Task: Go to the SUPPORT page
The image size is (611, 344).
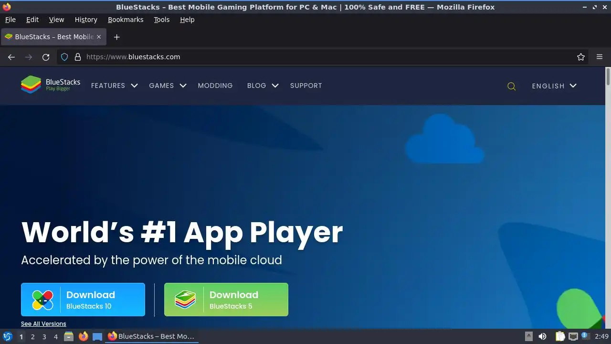Action: [x=306, y=86]
